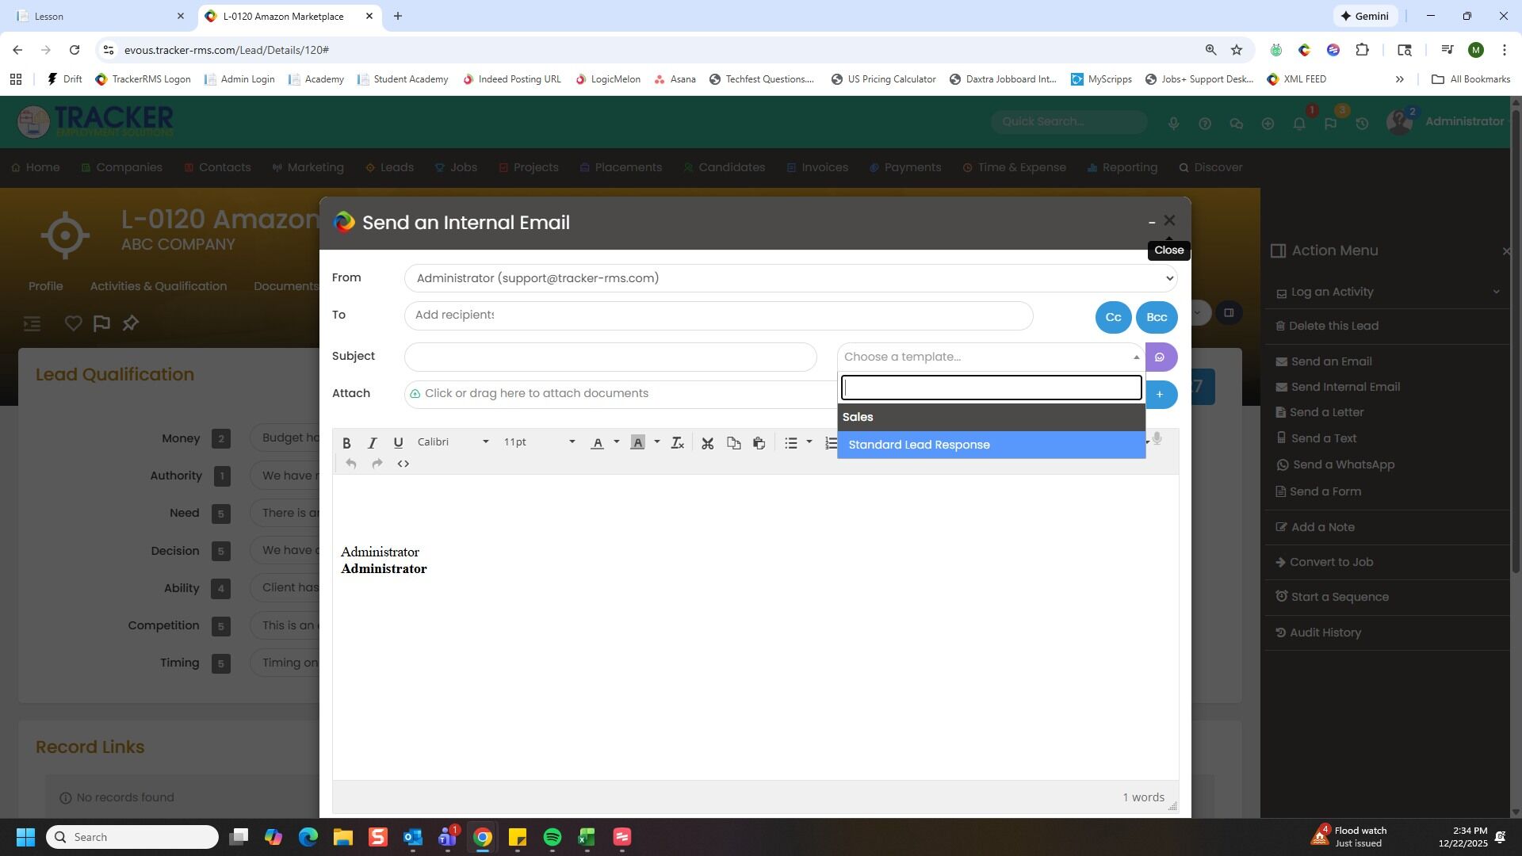Click the paste icon in editor toolbar

[x=759, y=443]
